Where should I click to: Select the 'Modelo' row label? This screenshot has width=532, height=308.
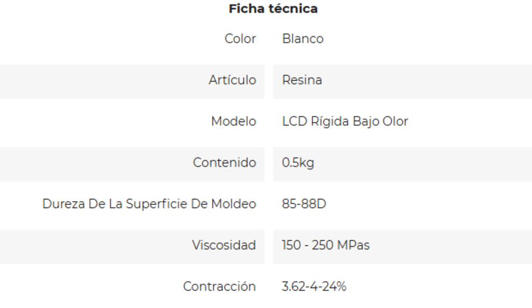click(x=233, y=121)
